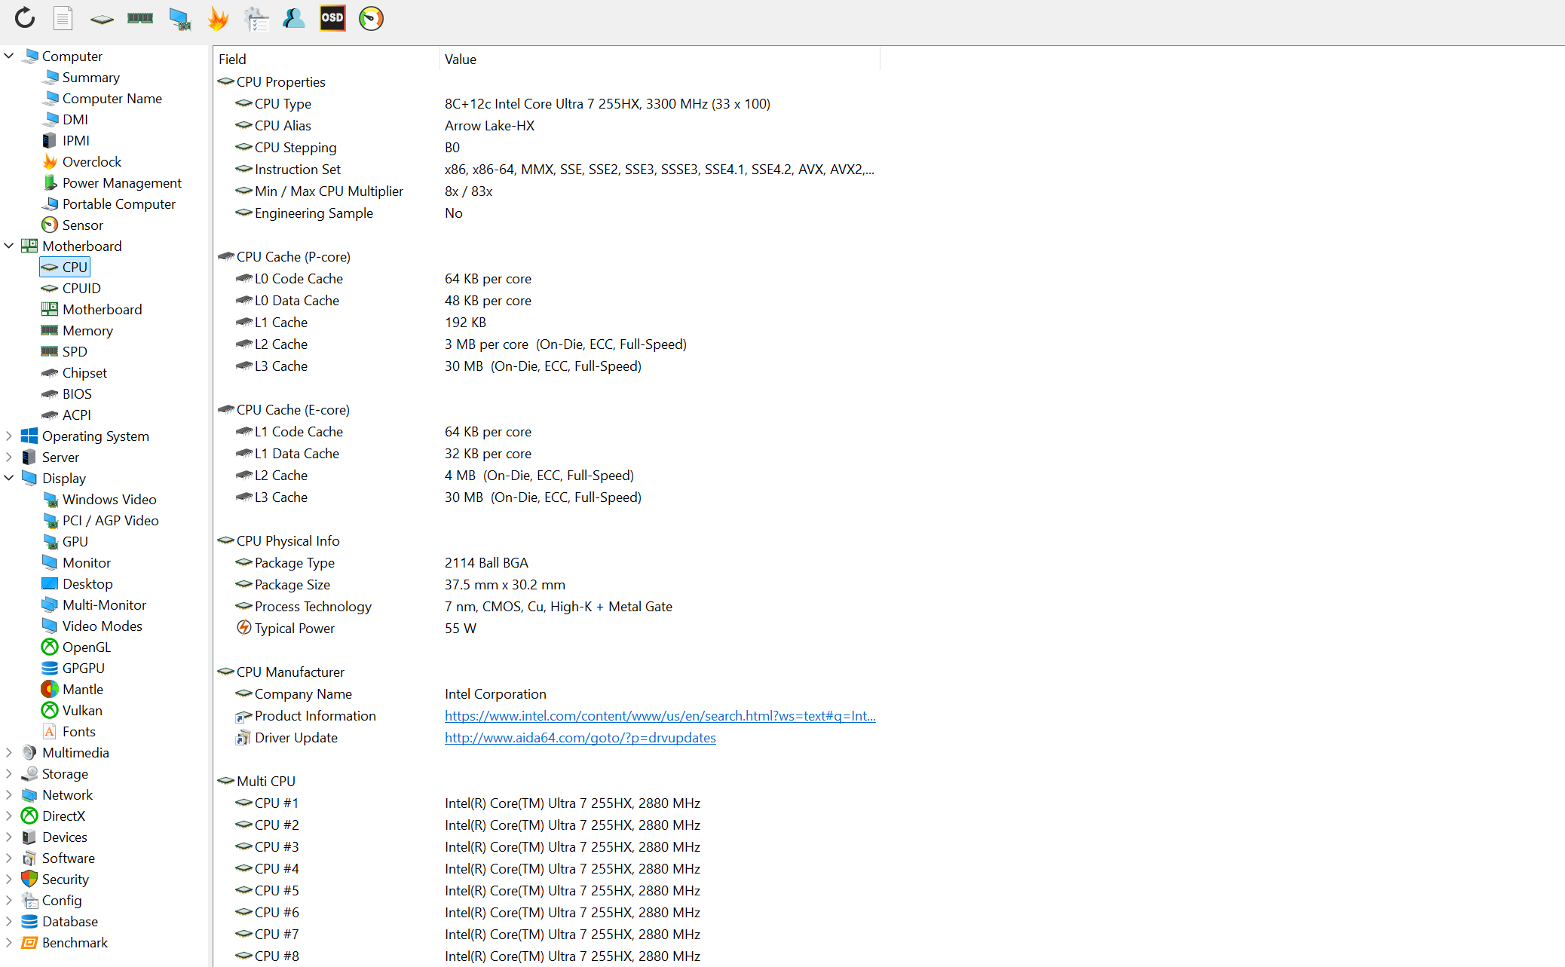Click the gauge sensor toolbar icon
Screen dimensions: 1565x967
(371, 18)
